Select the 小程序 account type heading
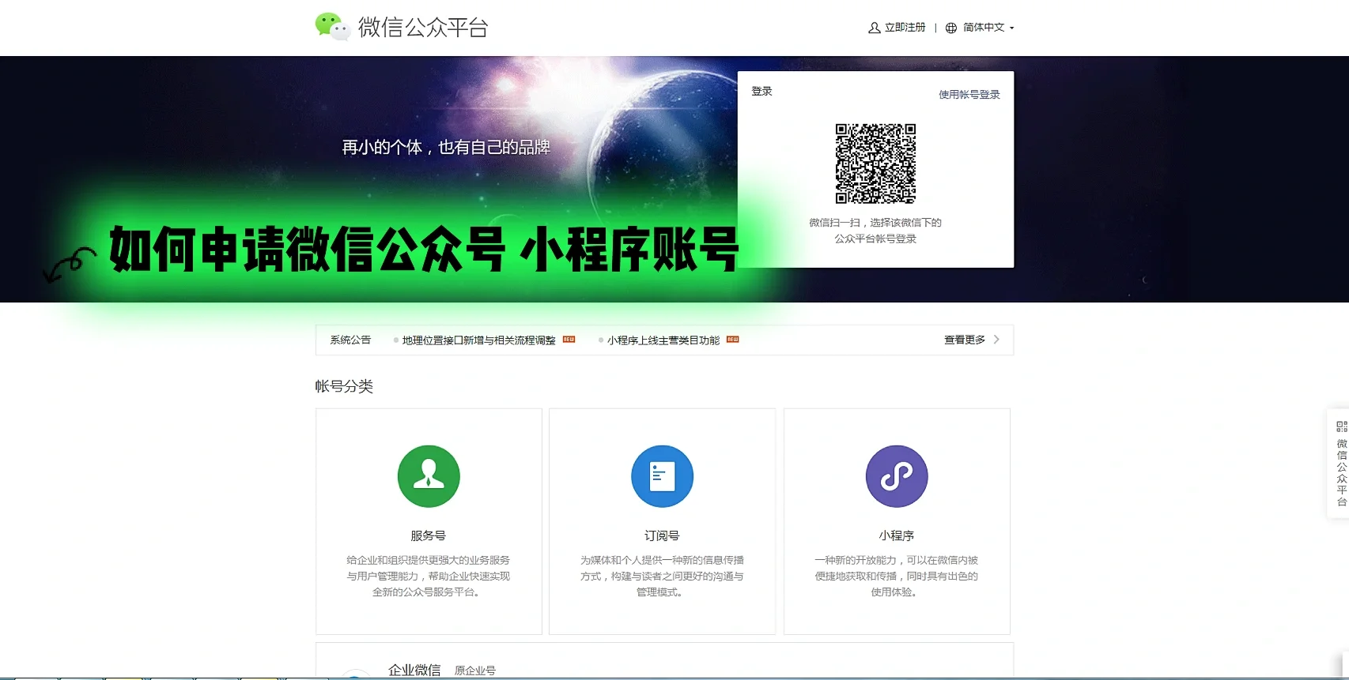 pos(896,535)
